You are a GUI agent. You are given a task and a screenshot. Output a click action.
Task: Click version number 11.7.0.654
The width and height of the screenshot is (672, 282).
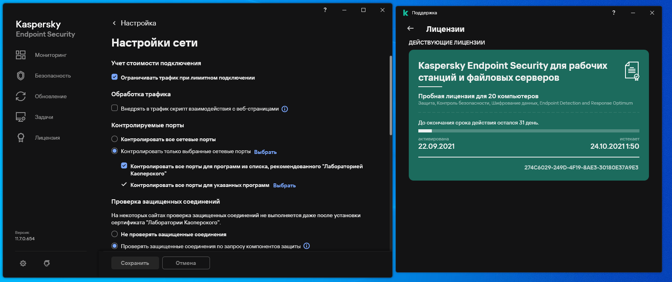pyautogui.click(x=25, y=239)
